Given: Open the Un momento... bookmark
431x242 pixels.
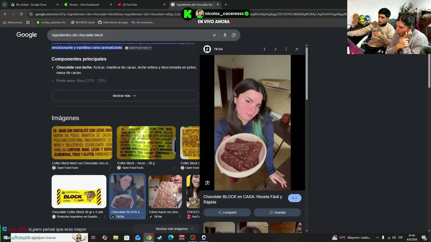Looking at the screenshot, I should click(x=143, y=23).
